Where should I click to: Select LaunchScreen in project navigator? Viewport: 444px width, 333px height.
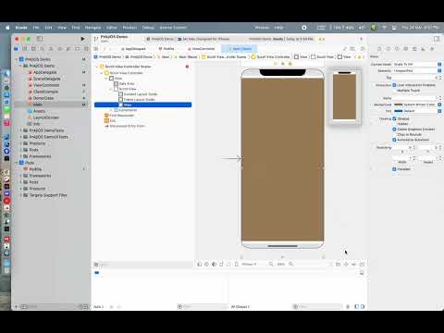(x=46, y=117)
